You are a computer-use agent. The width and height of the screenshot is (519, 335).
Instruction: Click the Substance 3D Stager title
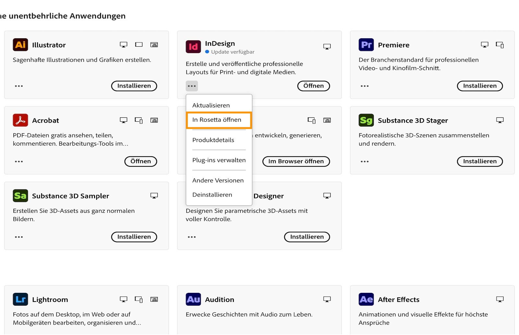413,121
